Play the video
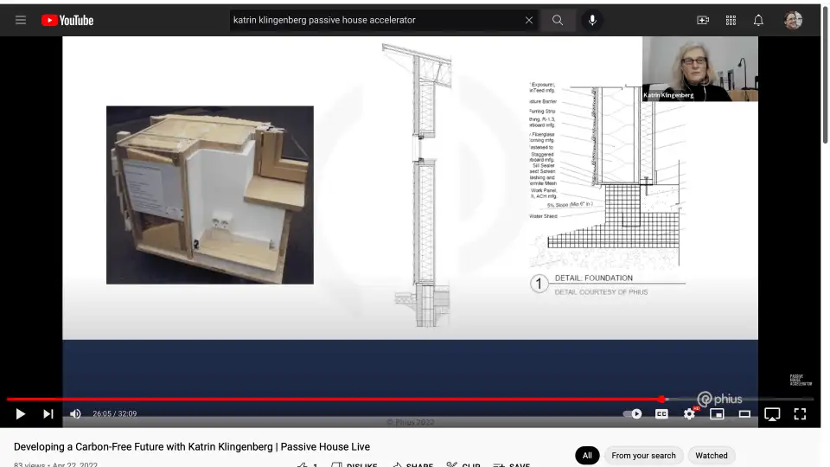830x467 pixels. click(x=21, y=413)
